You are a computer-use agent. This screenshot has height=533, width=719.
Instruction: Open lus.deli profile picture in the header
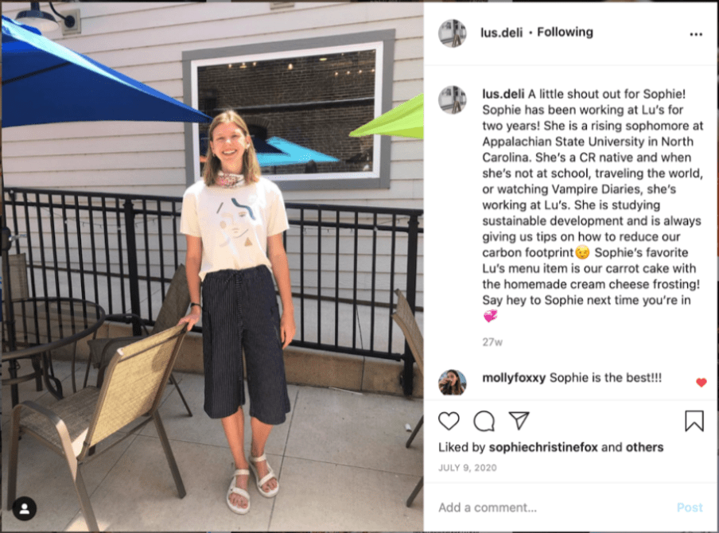(x=452, y=33)
